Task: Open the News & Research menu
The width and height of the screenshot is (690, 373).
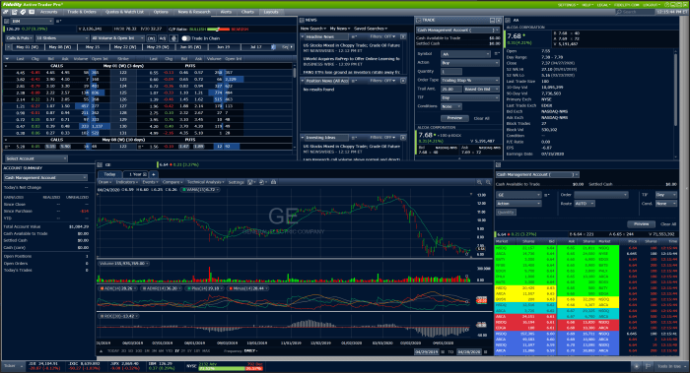Action: 193,12
